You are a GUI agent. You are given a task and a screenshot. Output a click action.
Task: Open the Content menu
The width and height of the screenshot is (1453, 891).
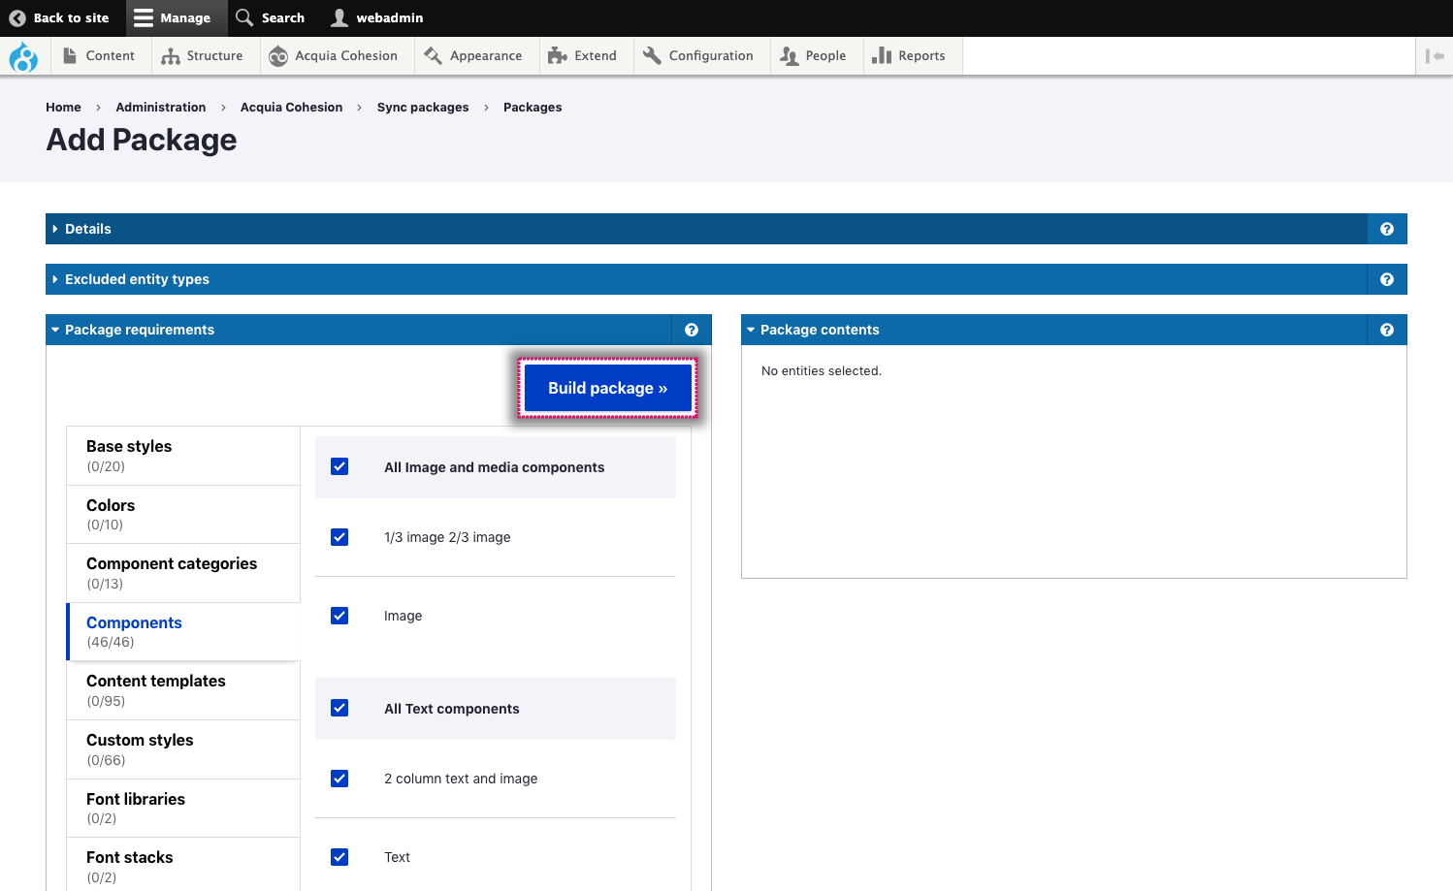pyautogui.click(x=99, y=55)
